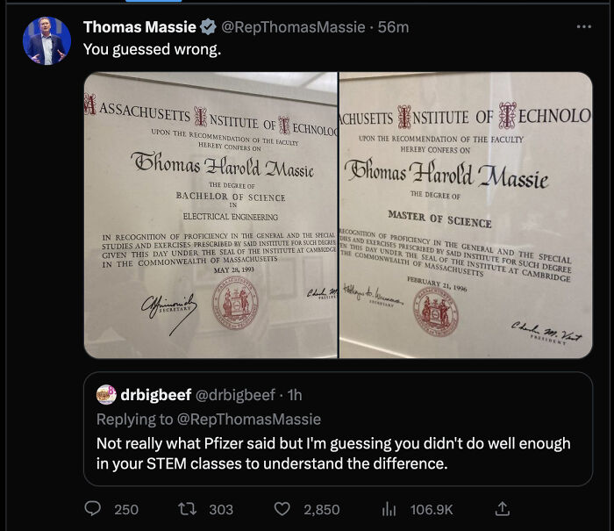This screenshot has width=614, height=531.
Task: Open drbigbeef's small avatar
Action: tap(106, 394)
